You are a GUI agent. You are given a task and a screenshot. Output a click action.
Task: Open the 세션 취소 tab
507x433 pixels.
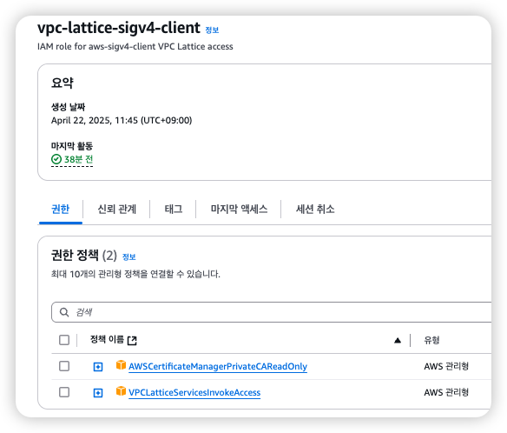pos(315,209)
